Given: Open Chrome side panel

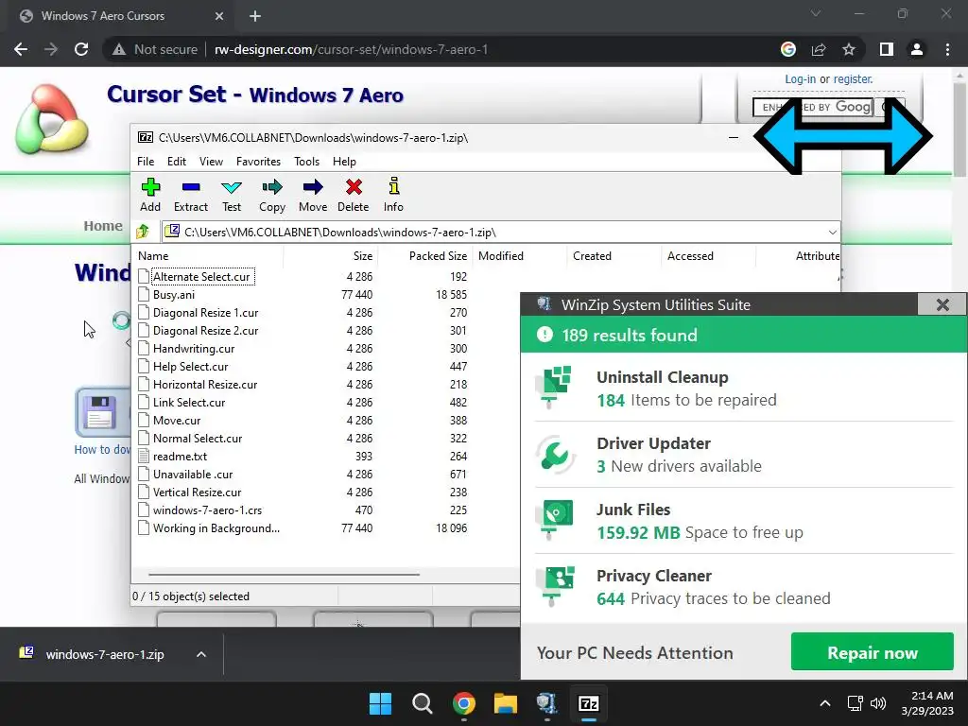Looking at the screenshot, I should (887, 49).
